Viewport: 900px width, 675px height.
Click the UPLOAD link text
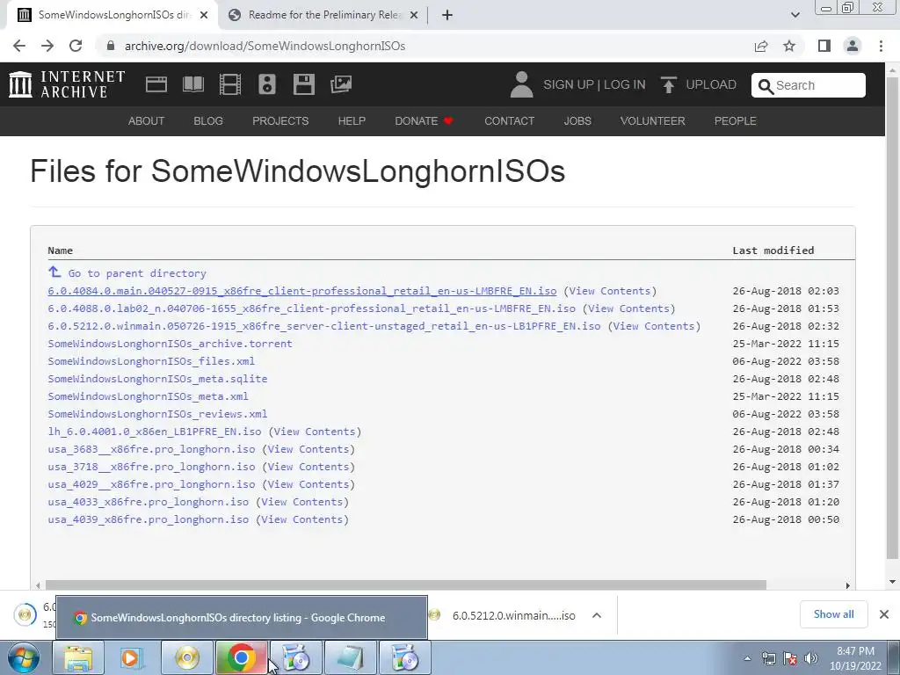[x=711, y=84]
